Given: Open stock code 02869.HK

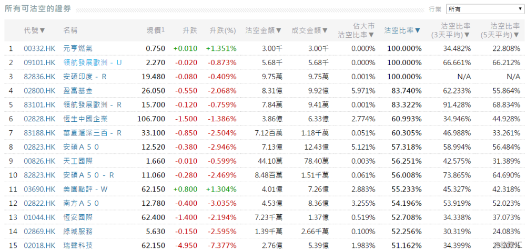Looking at the screenshot, I should click(39, 231).
